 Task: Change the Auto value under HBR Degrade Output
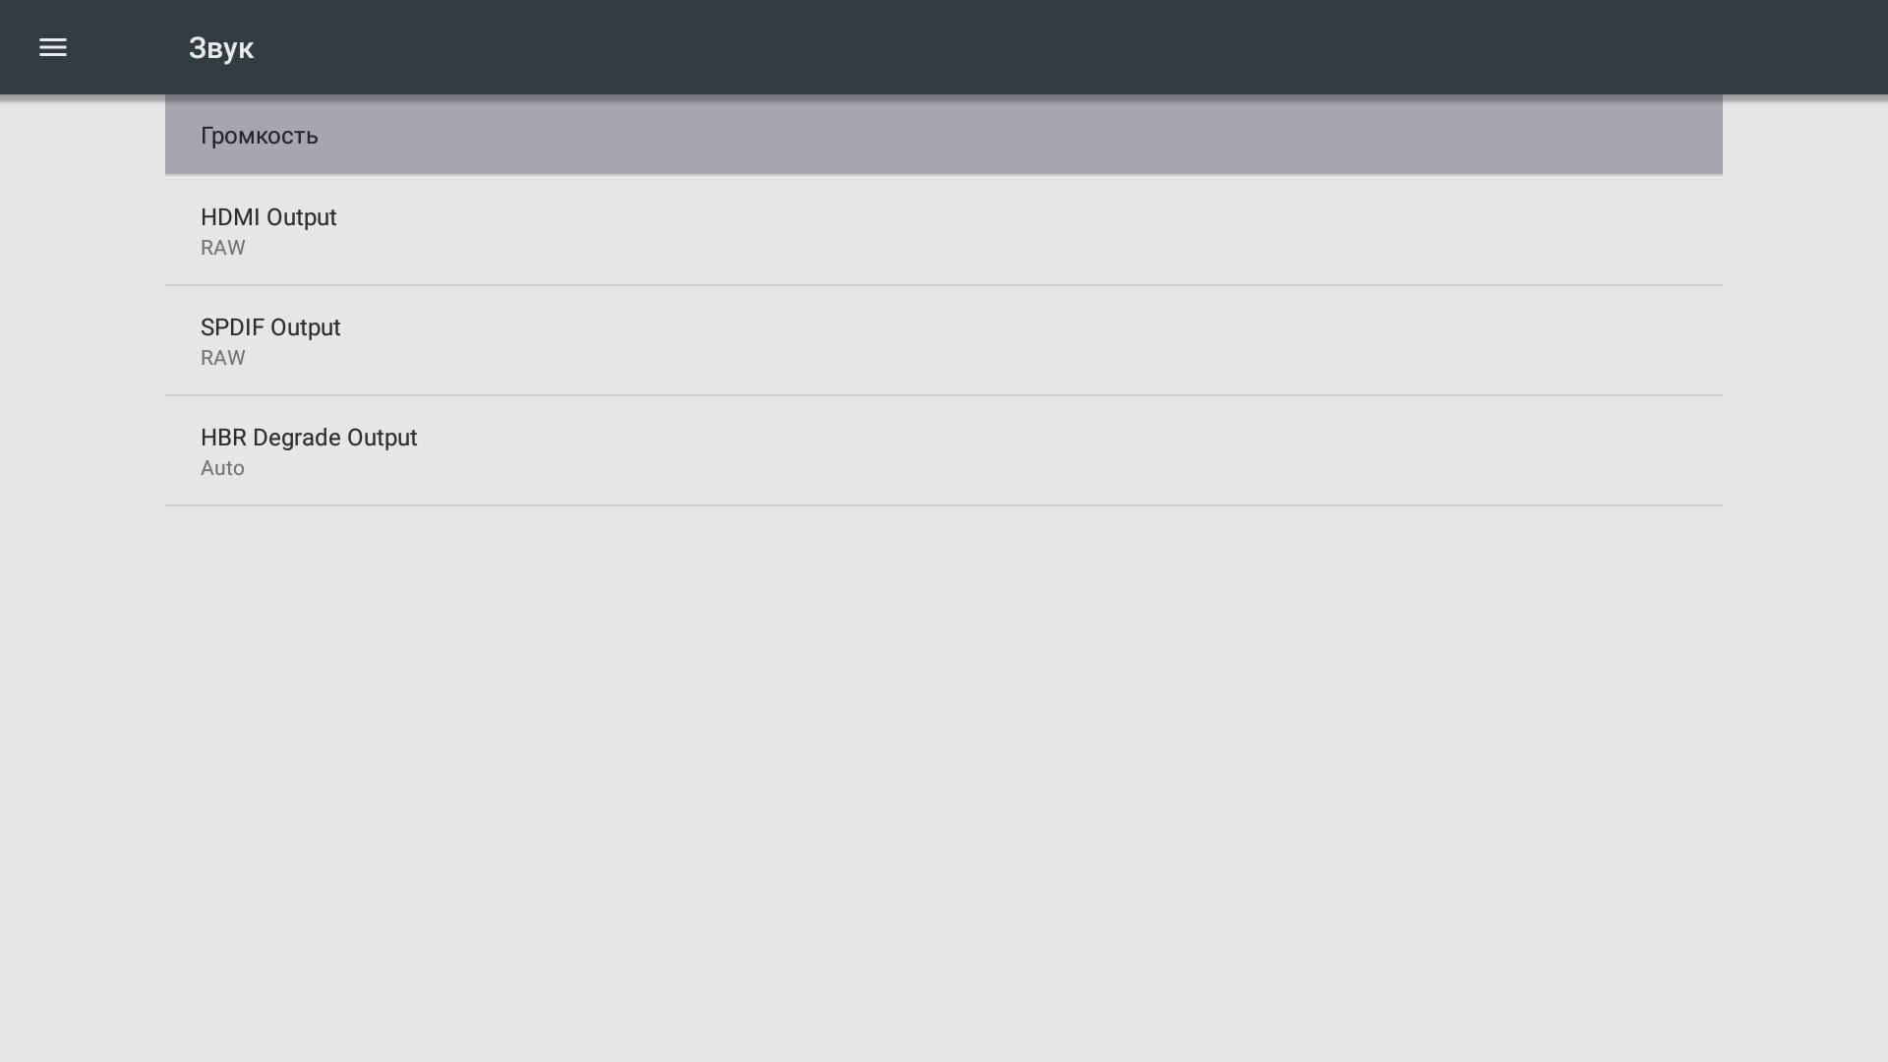point(222,468)
